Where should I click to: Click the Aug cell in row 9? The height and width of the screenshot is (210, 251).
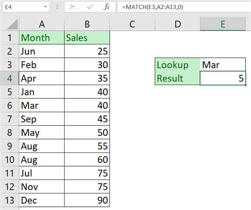click(42, 146)
